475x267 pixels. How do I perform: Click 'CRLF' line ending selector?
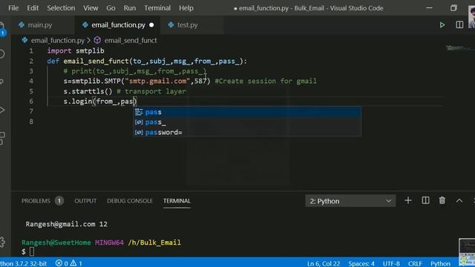click(x=415, y=263)
